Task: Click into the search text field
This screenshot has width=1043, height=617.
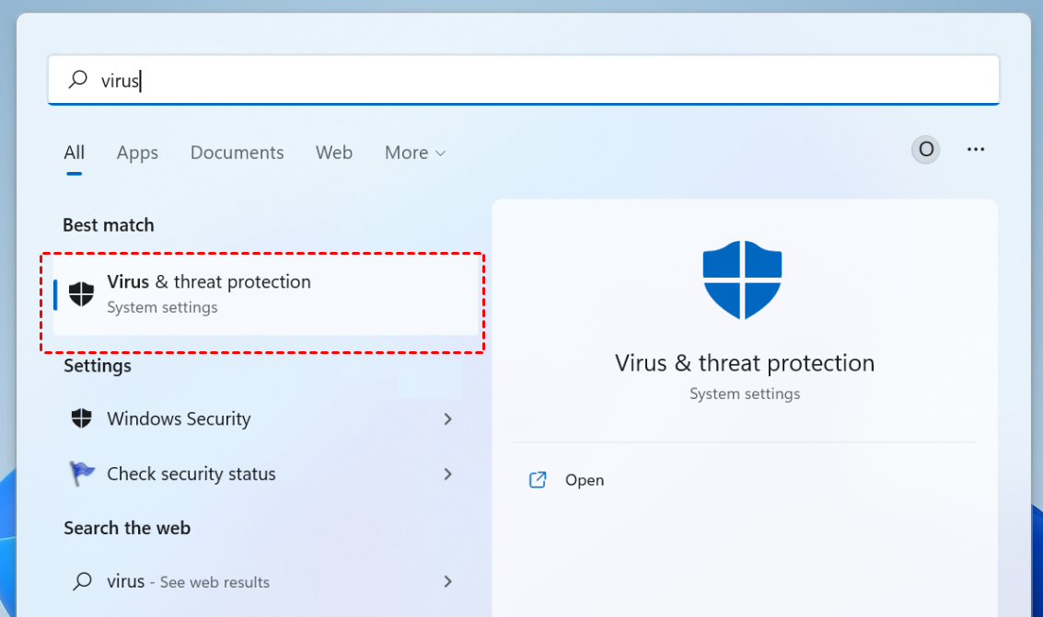Action: click(x=552, y=80)
